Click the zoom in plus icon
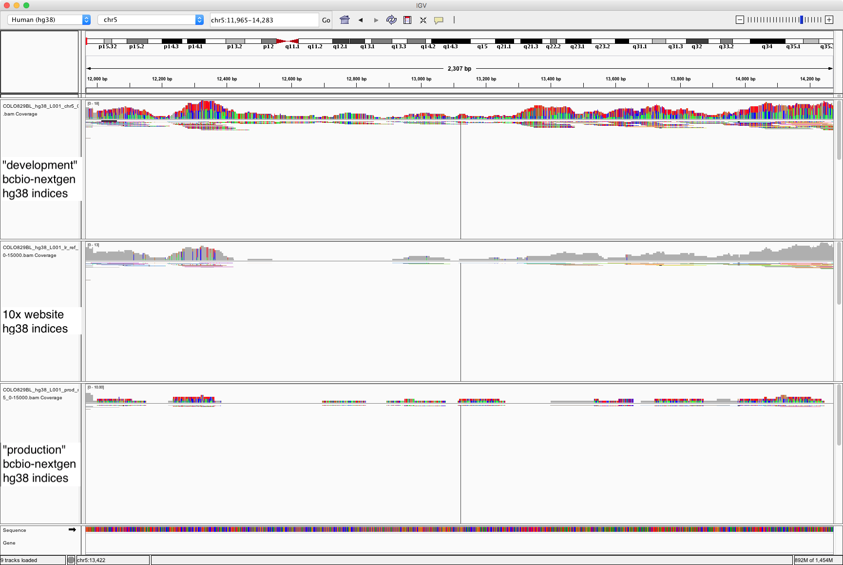 pyautogui.click(x=829, y=19)
